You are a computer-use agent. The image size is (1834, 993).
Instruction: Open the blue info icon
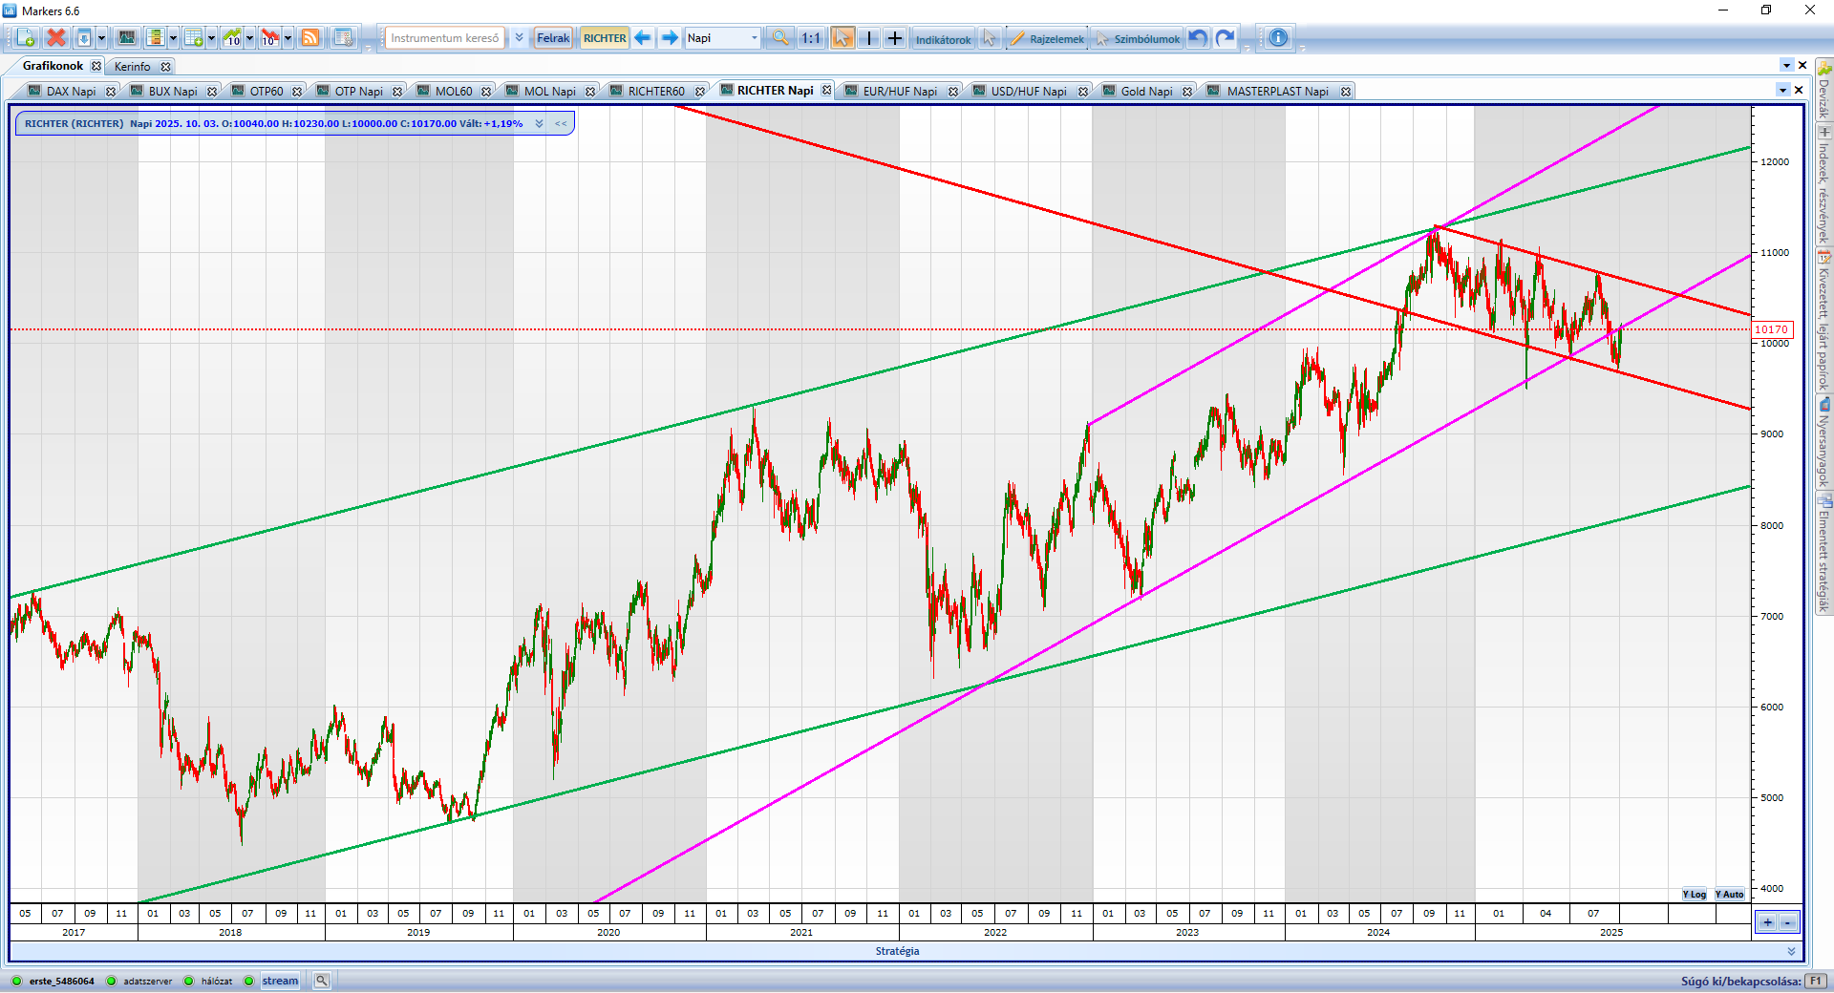(1278, 38)
